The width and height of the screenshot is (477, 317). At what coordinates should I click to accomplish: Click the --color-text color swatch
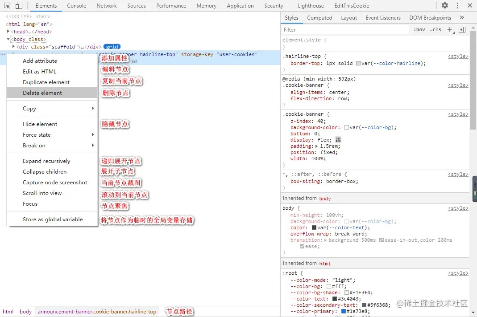314,228
